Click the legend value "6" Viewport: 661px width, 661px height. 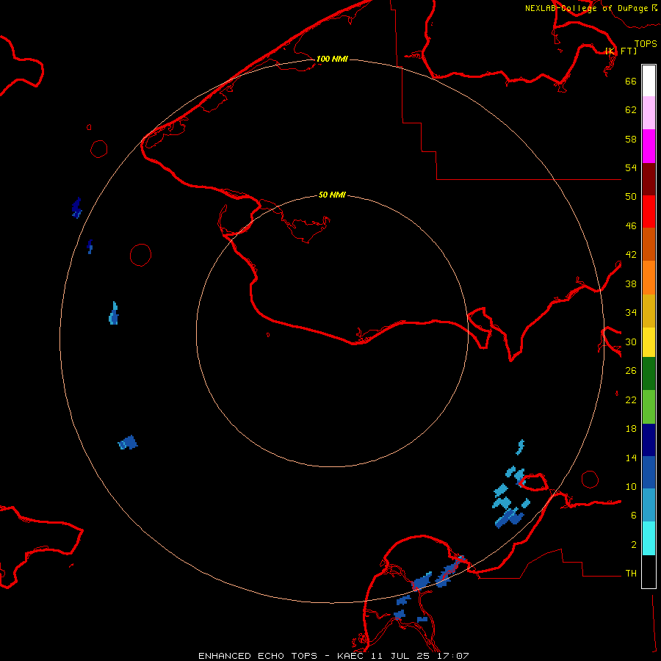click(x=634, y=516)
